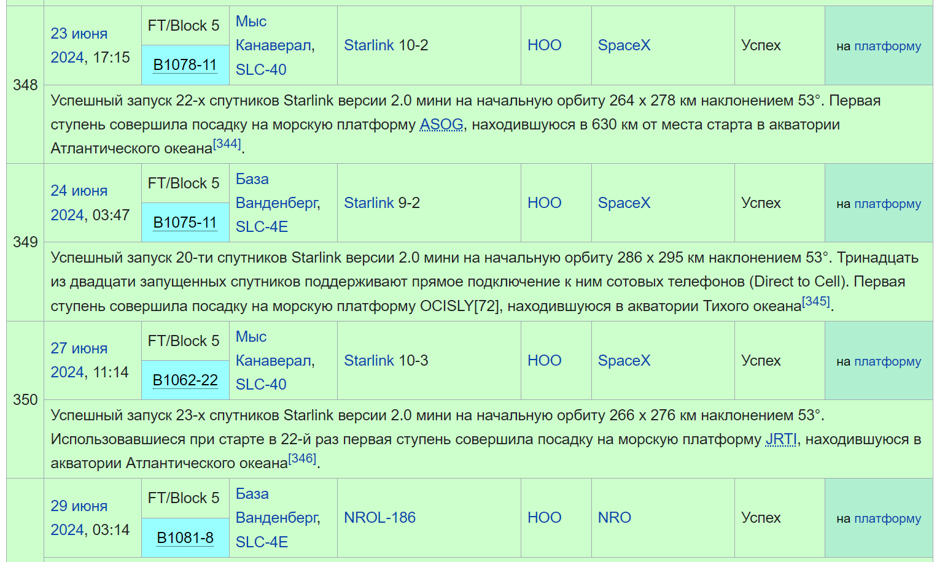
Task: Open the Starlink link for mission 10-2
Action: 369,45
